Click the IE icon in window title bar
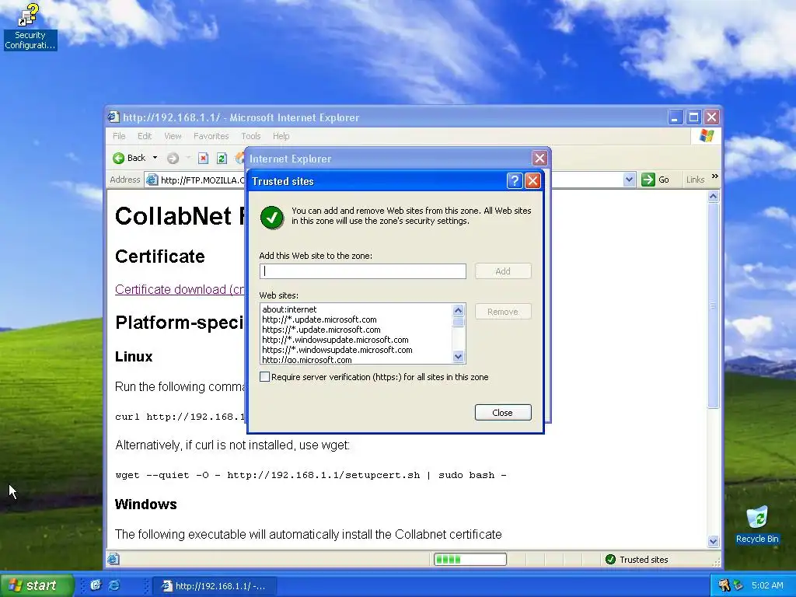 [113, 117]
